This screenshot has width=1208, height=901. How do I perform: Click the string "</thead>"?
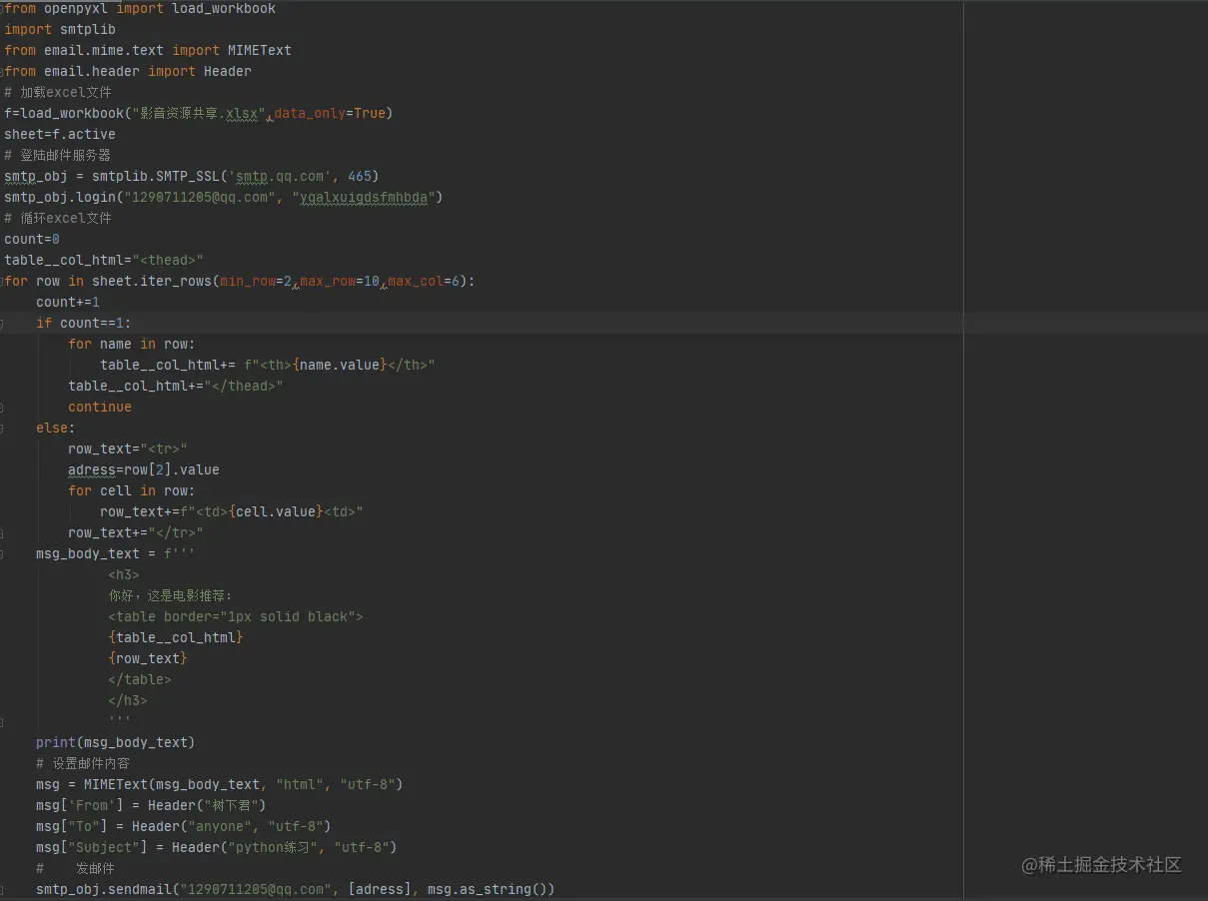pos(244,386)
